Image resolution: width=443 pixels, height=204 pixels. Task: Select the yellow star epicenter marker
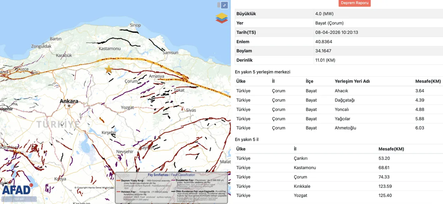[x=109, y=69]
